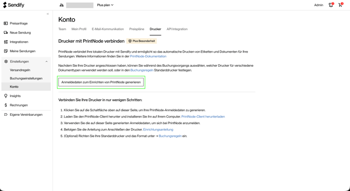
Task: Click the team people icon in header
Action: 62,5
